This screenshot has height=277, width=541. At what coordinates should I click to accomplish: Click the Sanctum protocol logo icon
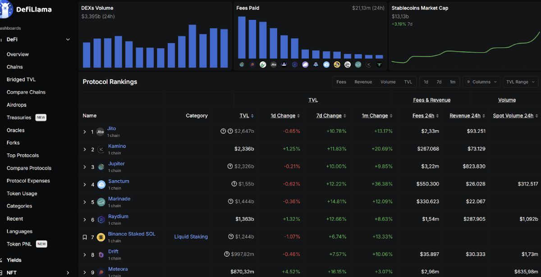point(101,185)
